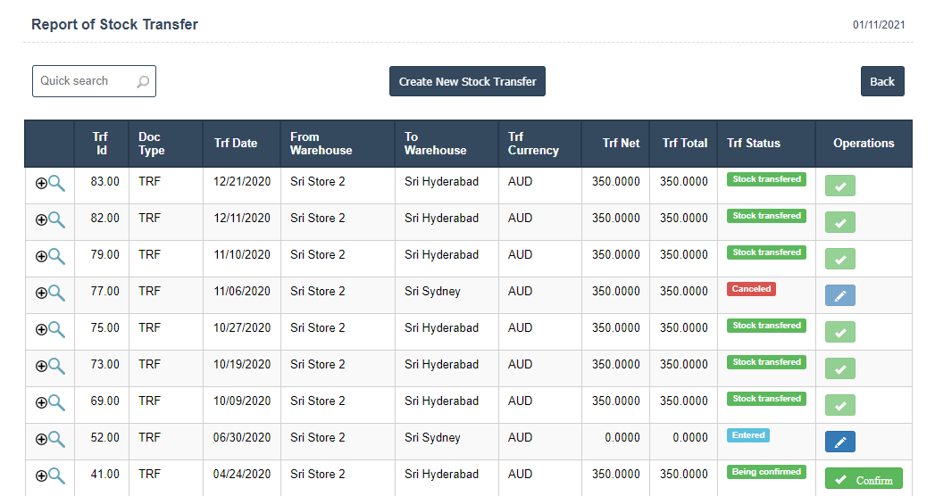Sort by the Trf Id column header
The image size is (935, 496).
click(x=100, y=144)
